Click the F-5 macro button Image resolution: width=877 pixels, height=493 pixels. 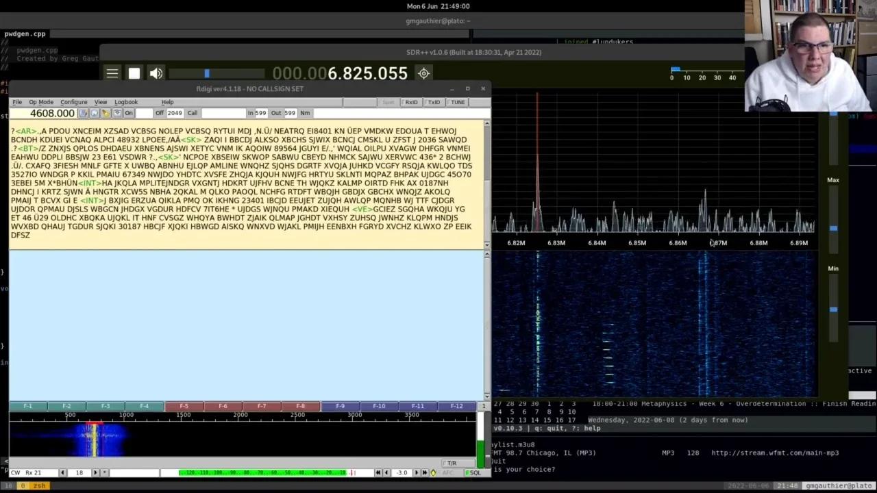(184, 406)
